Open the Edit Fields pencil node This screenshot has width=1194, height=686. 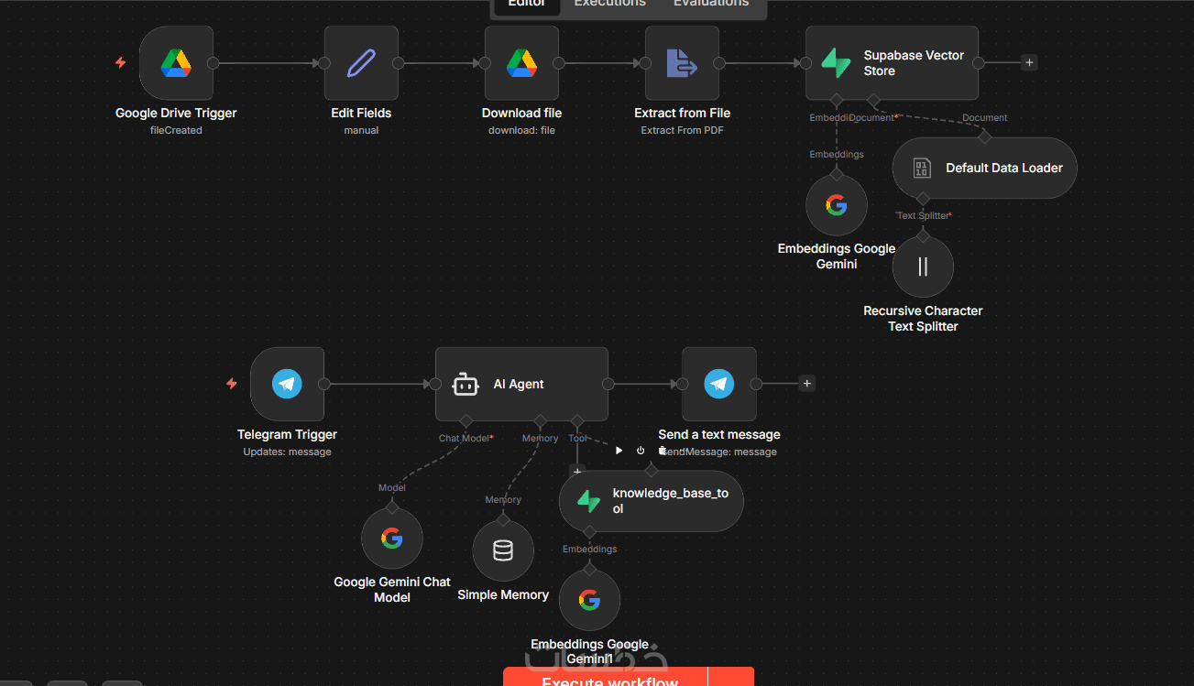point(361,63)
